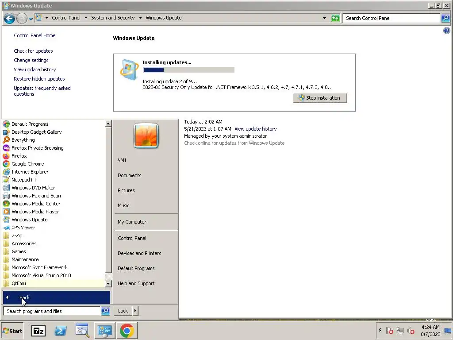Launch XPS Viewer icon
The height and width of the screenshot is (340, 453).
point(6,228)
